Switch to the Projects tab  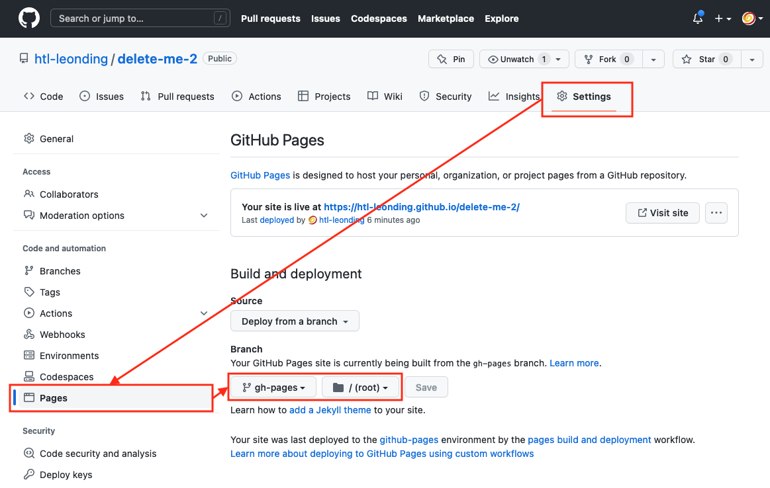324,96
